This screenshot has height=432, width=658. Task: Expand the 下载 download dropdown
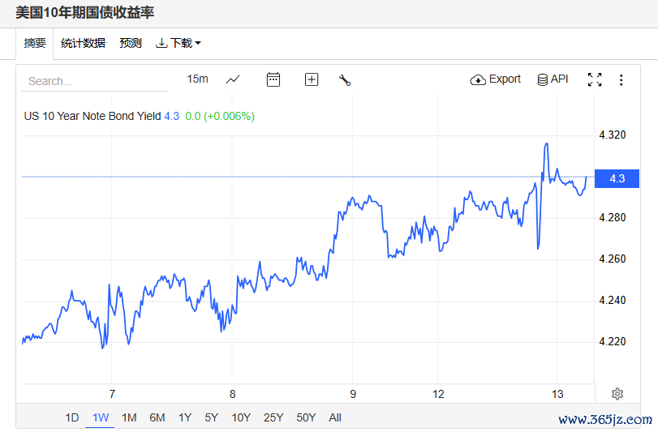(178, 43)
